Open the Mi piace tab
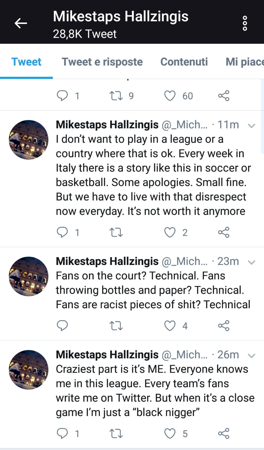The height and width of the screenshot is (450, 264). pos(244,62)
